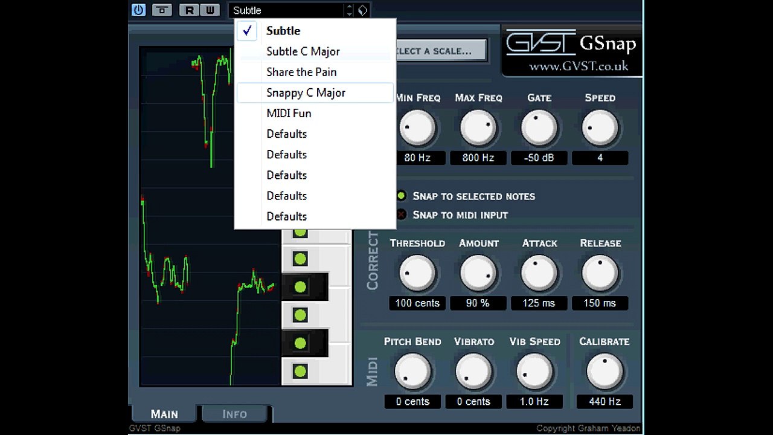The height and width of the screenshot is (435, 773).
Task: Toggle white key LED just above upper black key
Action: [x=300, y=259]
